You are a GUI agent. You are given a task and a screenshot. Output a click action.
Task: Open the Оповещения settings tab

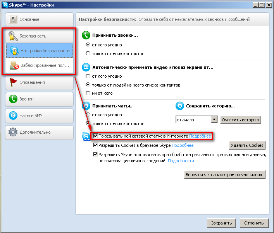click(39, 82)
